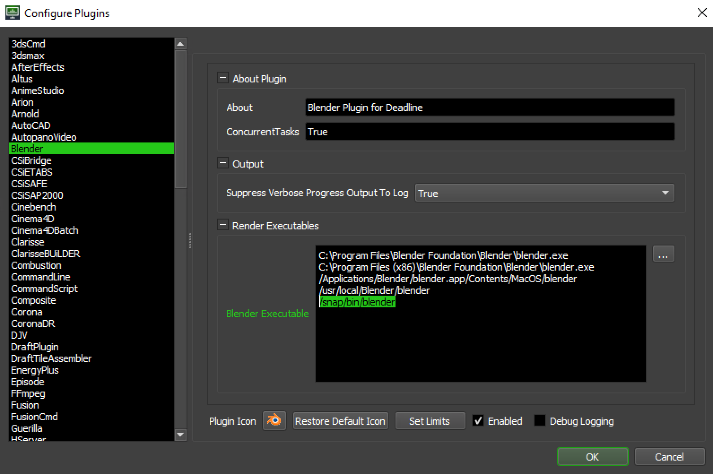Select EnergyPlus plugin
This screenshot has width=713, height=474.
coord(91,370)
